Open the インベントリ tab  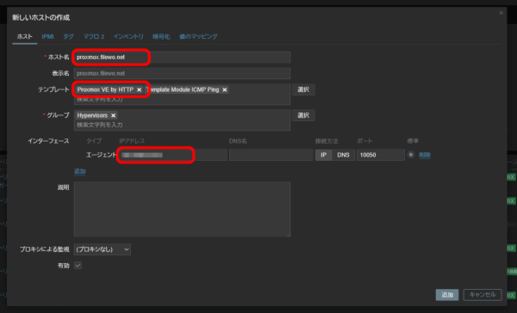[x=128, y=36]
